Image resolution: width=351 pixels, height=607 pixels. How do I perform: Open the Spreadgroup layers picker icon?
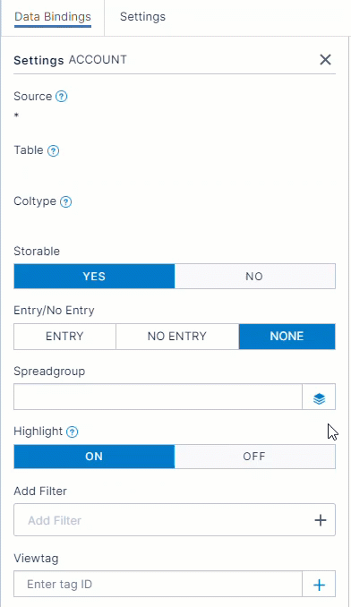click(319, 397)
